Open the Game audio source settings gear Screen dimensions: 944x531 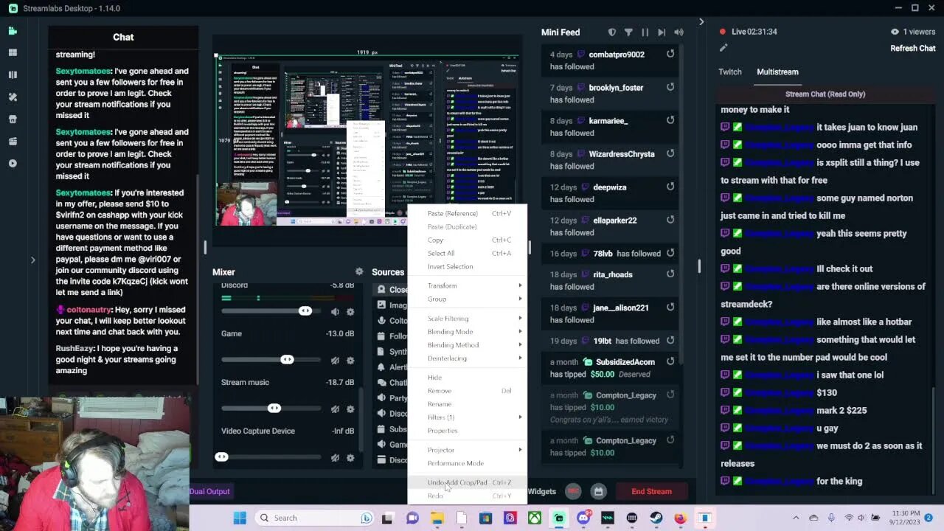[x=350, y=361]
